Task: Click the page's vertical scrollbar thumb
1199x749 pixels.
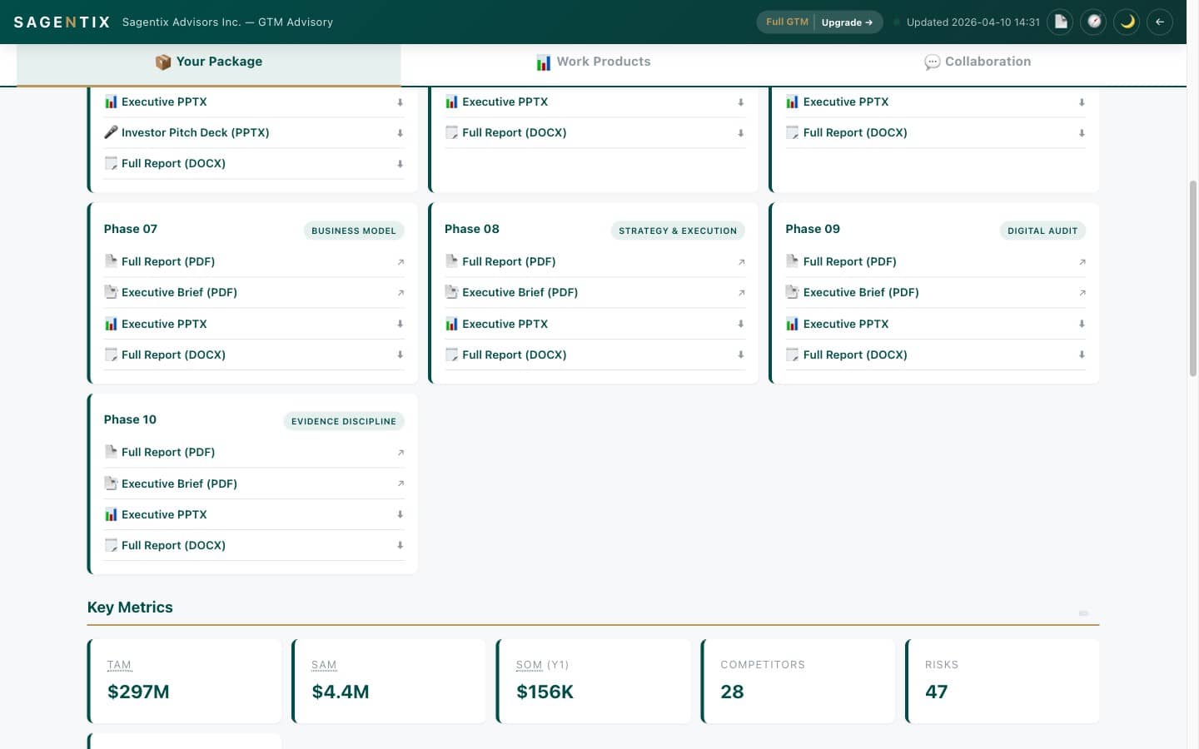Action: click(x=1192, y=277)
